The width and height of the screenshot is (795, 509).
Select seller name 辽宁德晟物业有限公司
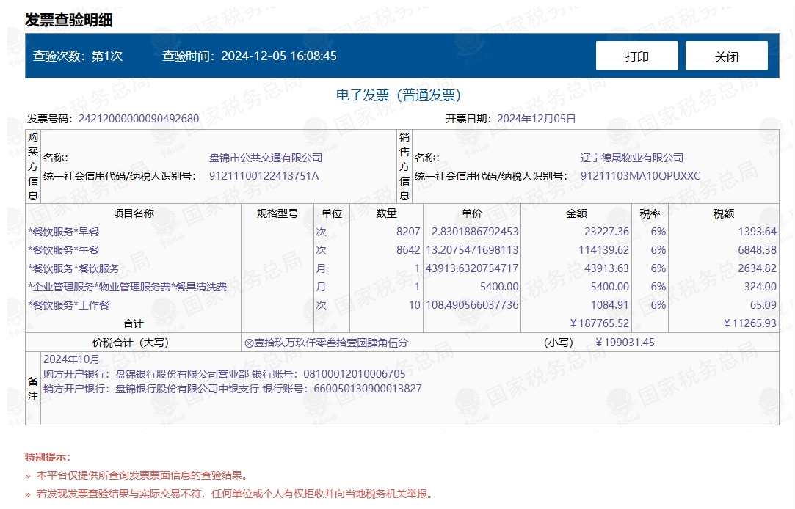(x=632, y=158)
